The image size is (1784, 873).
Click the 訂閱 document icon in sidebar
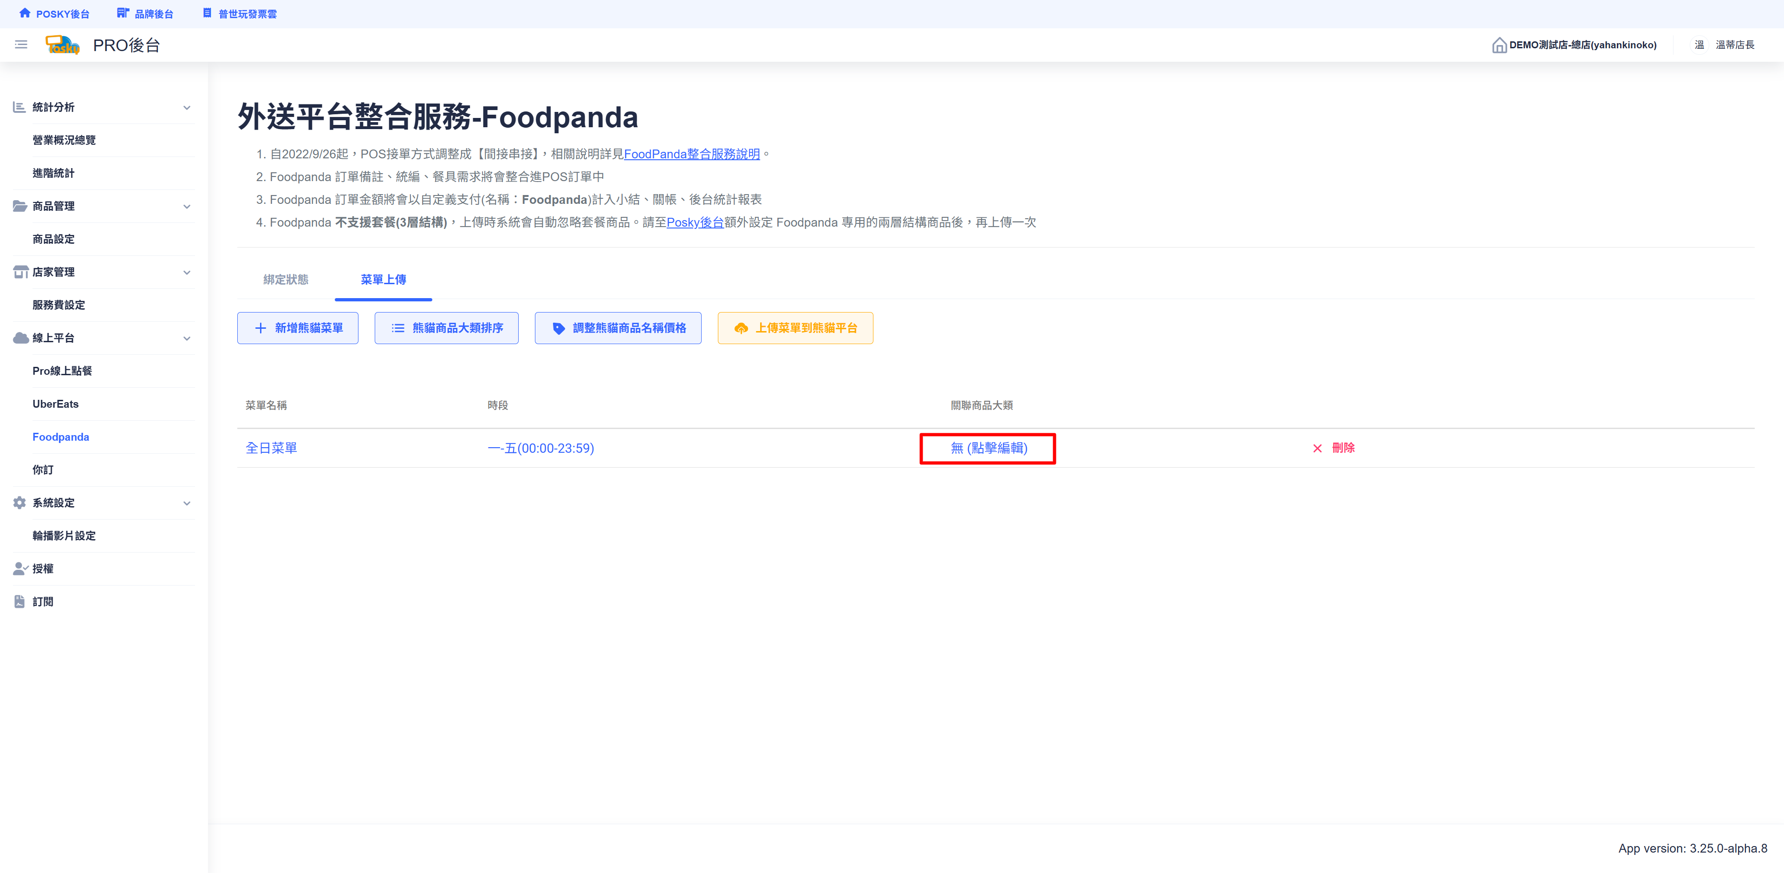tap(20, 602)
